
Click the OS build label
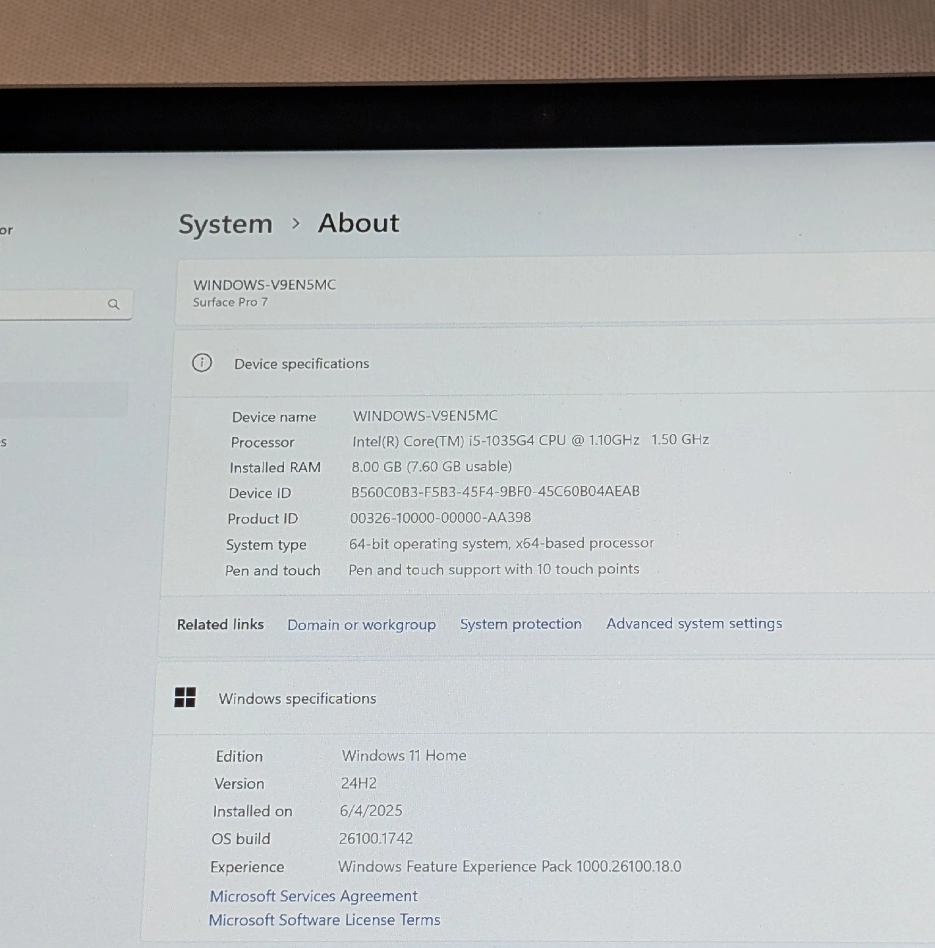point(241,839)
